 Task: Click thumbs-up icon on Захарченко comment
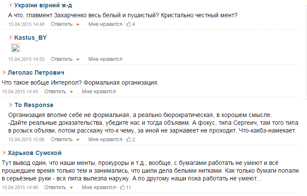[x=128, y=24]
